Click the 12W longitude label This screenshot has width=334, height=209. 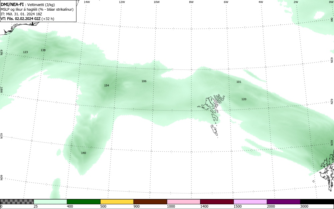point(122,2)
